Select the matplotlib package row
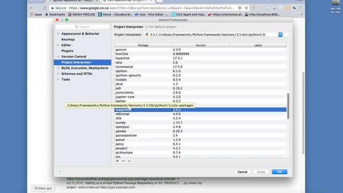 pyautogui.click(x=200, y=109)
